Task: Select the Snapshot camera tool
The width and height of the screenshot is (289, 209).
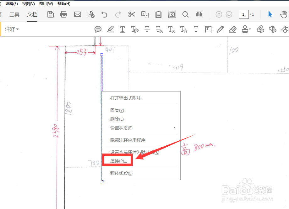Action: [x=172, y=14]
